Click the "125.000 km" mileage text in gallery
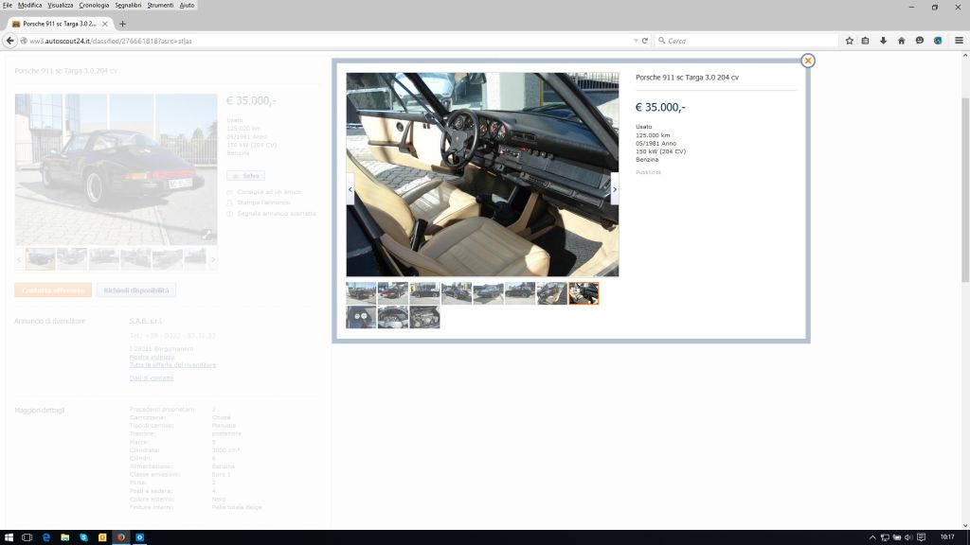The image size is (970, 545). pos(653,135)
